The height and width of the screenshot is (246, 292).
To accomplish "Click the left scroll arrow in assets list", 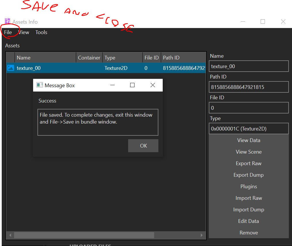I will (10, 235).
